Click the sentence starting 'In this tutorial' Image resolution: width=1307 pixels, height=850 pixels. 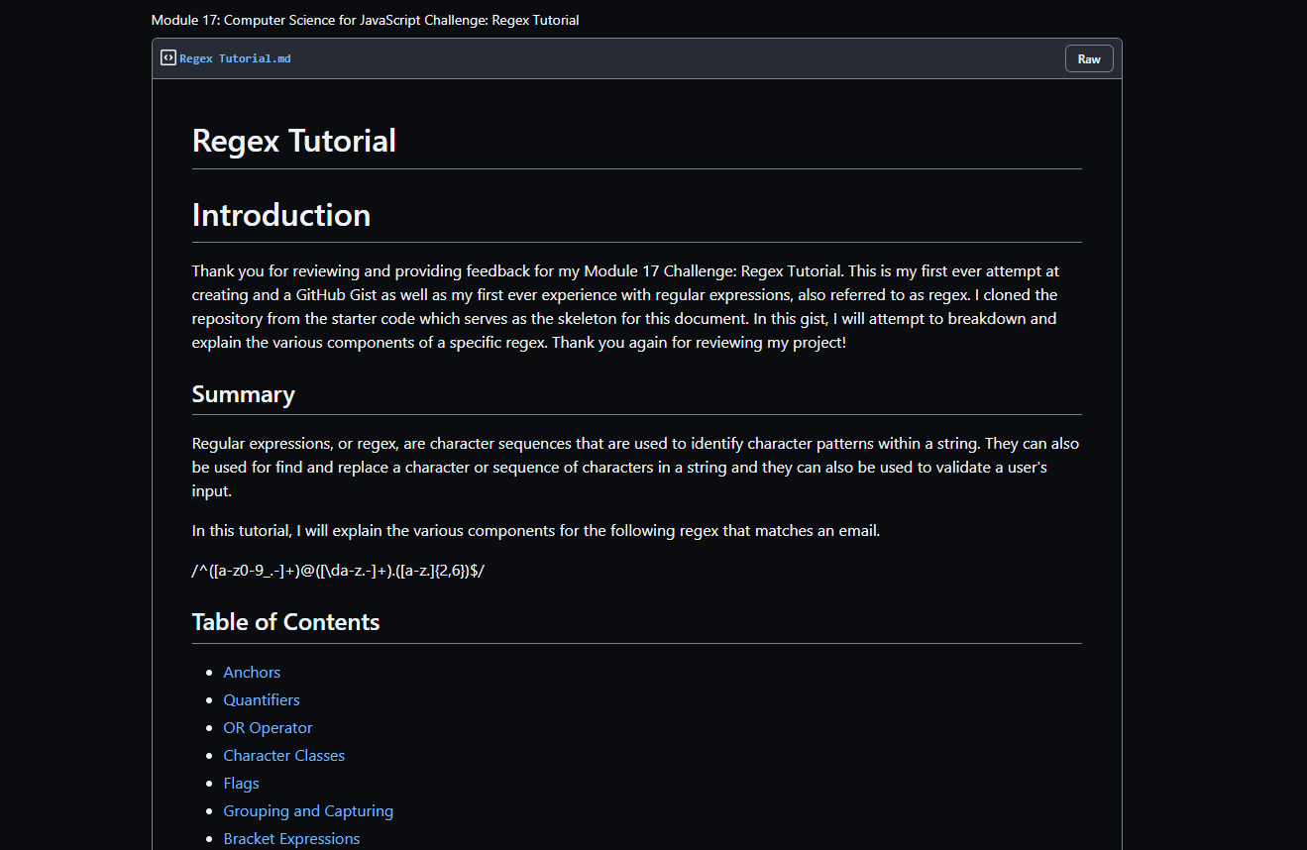click(535, 531)
